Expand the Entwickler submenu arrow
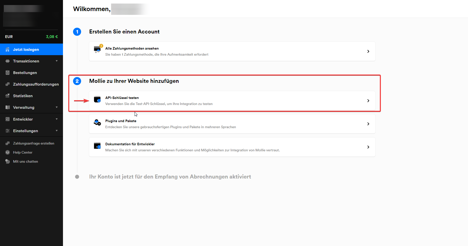This screenshot has height=246, width=468. [x=57, y=119]
